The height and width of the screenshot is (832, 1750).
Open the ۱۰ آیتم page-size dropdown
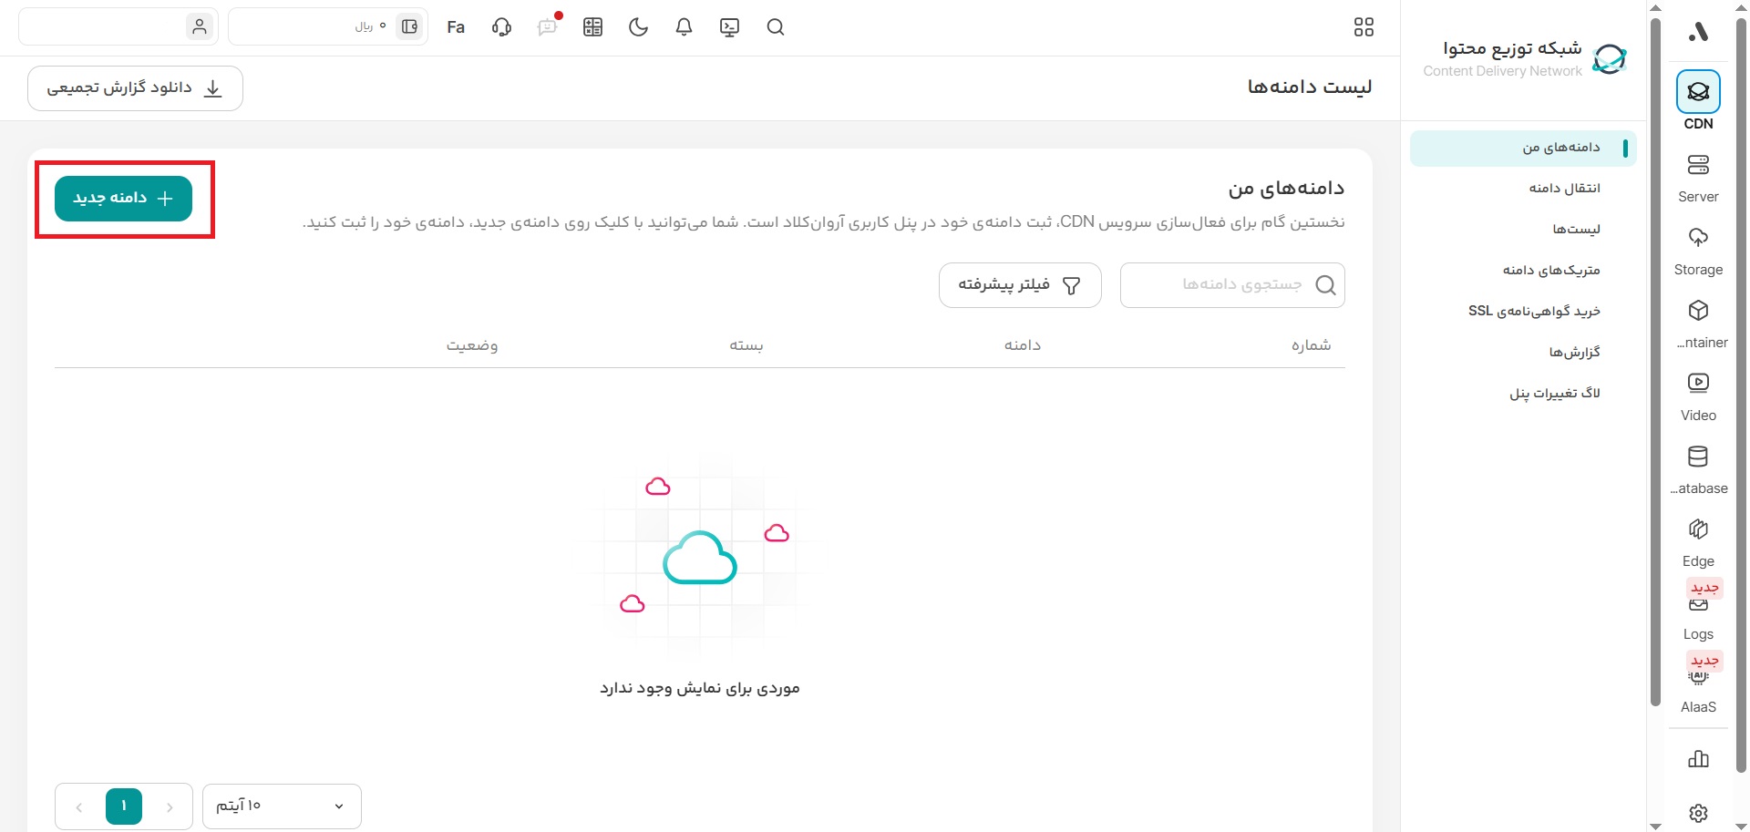tap(282, 806)
